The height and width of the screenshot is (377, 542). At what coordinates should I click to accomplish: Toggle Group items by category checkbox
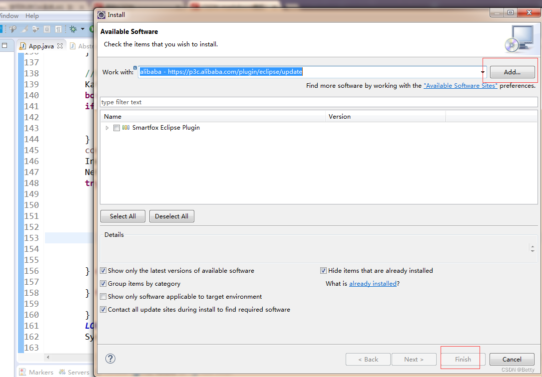pos(103,284)
